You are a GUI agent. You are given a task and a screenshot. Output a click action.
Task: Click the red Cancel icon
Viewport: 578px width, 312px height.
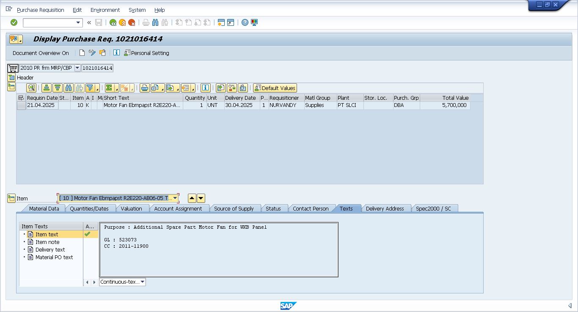[132, 22]
